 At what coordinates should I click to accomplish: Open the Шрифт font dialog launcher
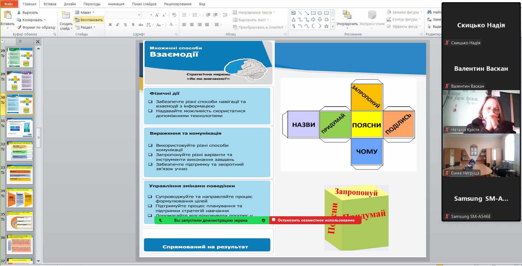(176, 34)
